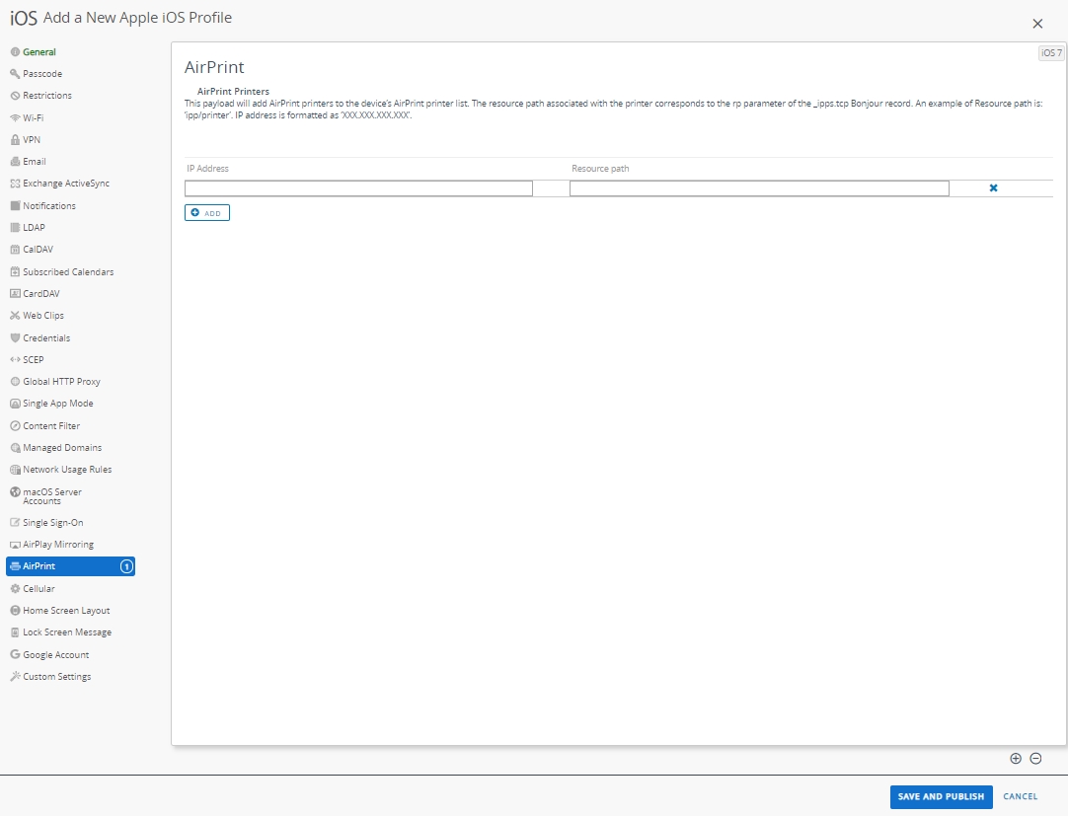Viewport: 1068px width, 816px height.
Task: Click Save and Publish button
Action: click(941, 797)
